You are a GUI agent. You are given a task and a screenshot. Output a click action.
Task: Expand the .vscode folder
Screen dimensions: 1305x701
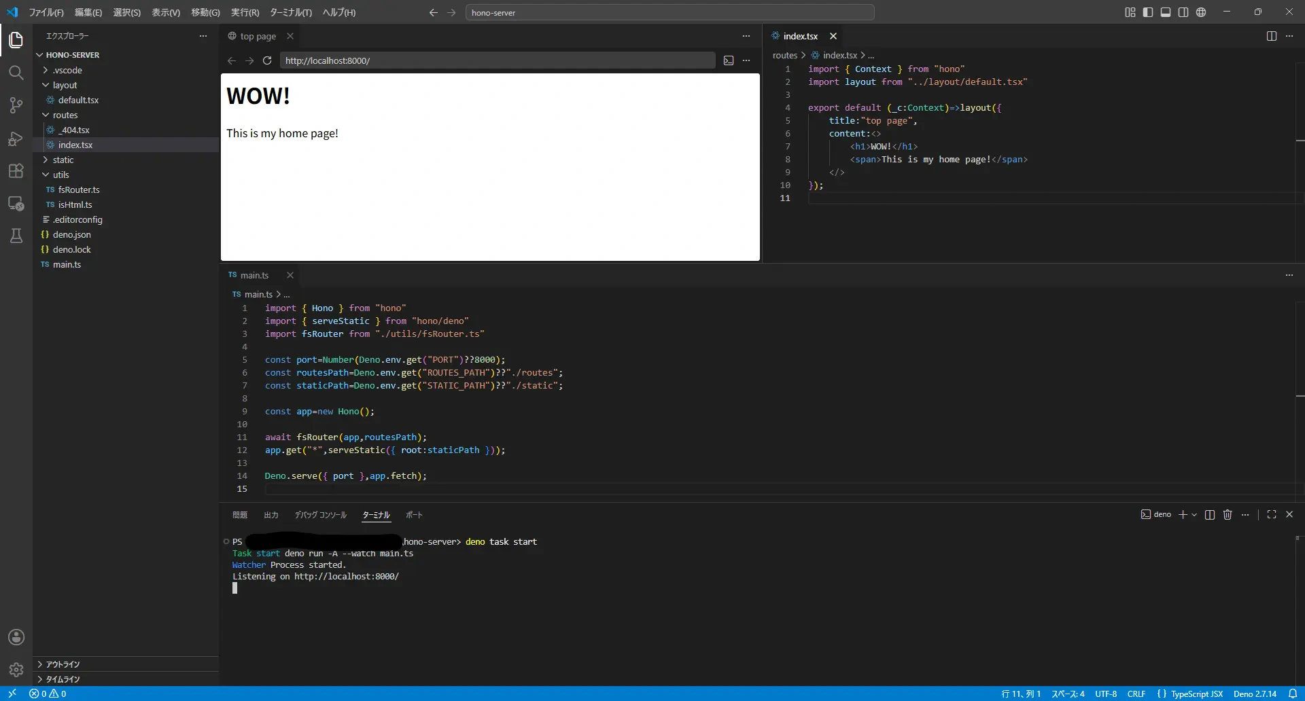click(67, 70)
